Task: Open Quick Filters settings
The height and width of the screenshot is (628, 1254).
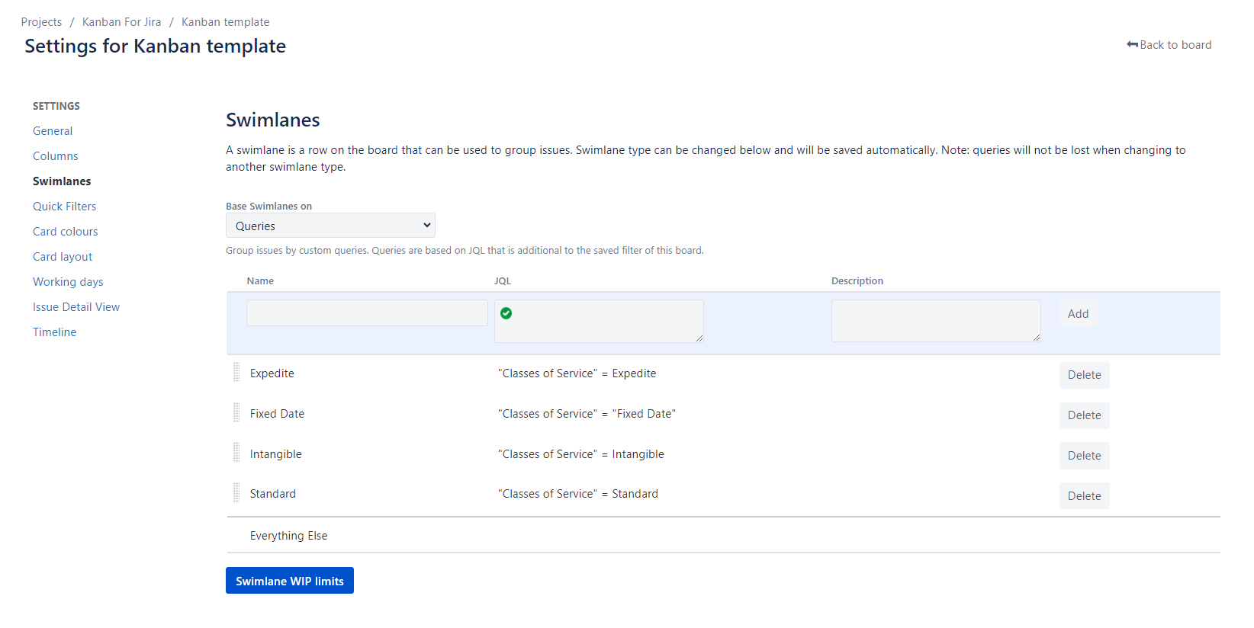Action: pyautogui.click(x=65, y=207)
